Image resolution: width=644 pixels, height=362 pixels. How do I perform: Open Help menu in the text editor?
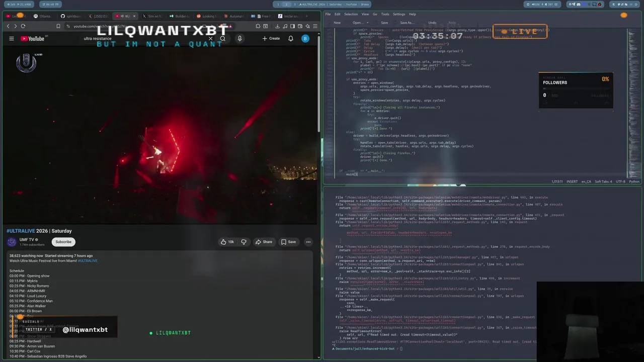click(412, 14)
